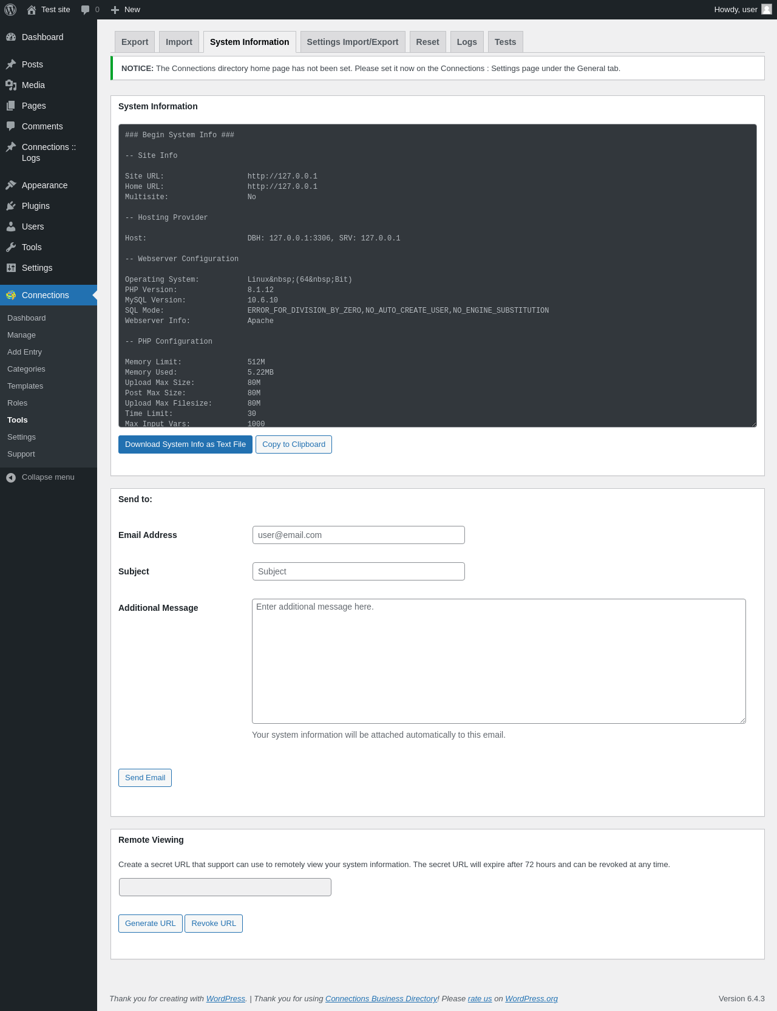Open the Settings Import/Export tab

(353, 42)
